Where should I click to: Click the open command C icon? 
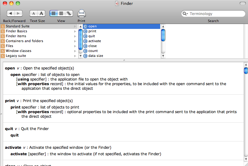[x=85, y=26]
